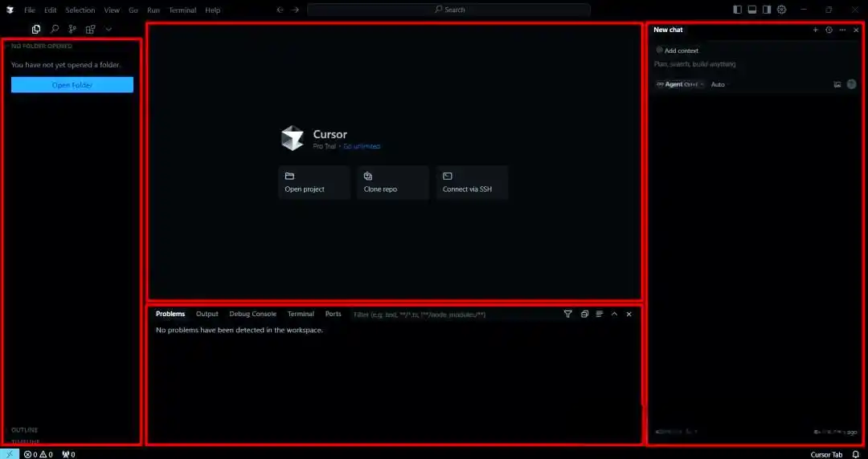868x459 pixels.
Task: Switch to the Debug Console tab
Action: click(252, 314)
